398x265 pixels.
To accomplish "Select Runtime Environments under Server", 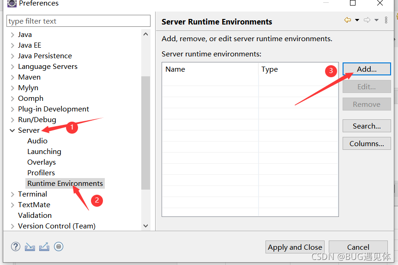I will 65,184.
